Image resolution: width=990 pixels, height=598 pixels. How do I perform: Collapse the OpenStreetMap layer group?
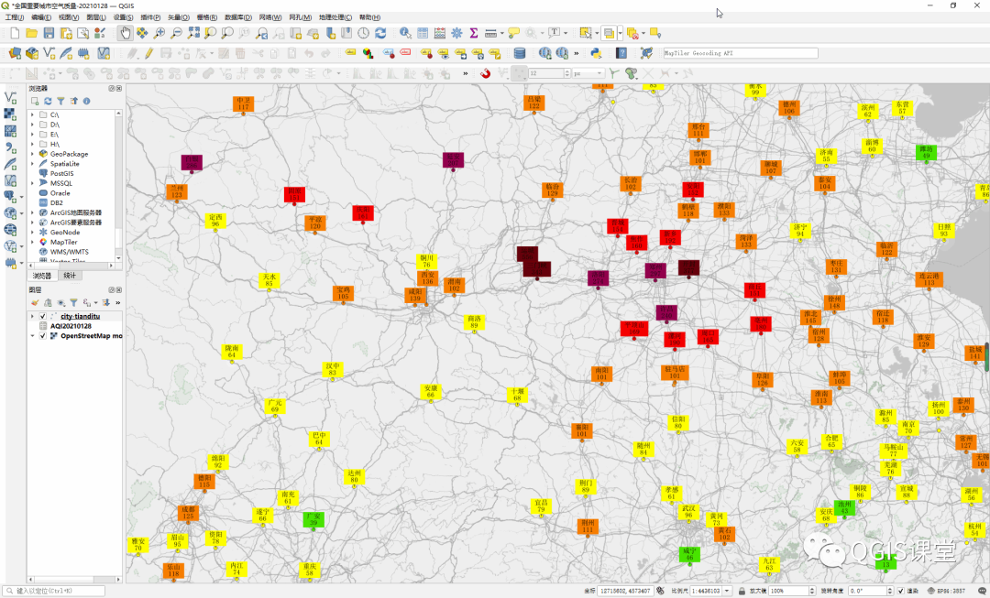pos(32,335)
